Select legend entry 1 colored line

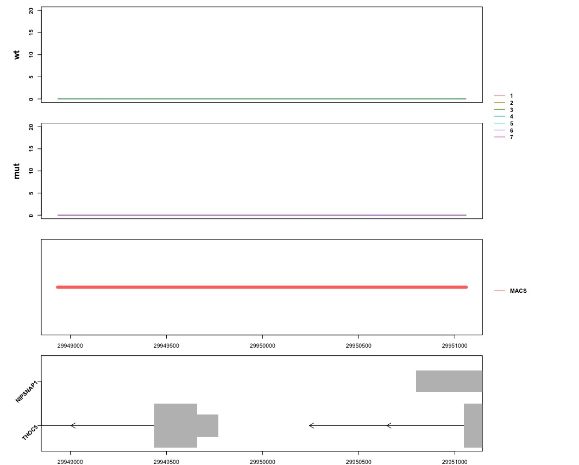[501, 95]
